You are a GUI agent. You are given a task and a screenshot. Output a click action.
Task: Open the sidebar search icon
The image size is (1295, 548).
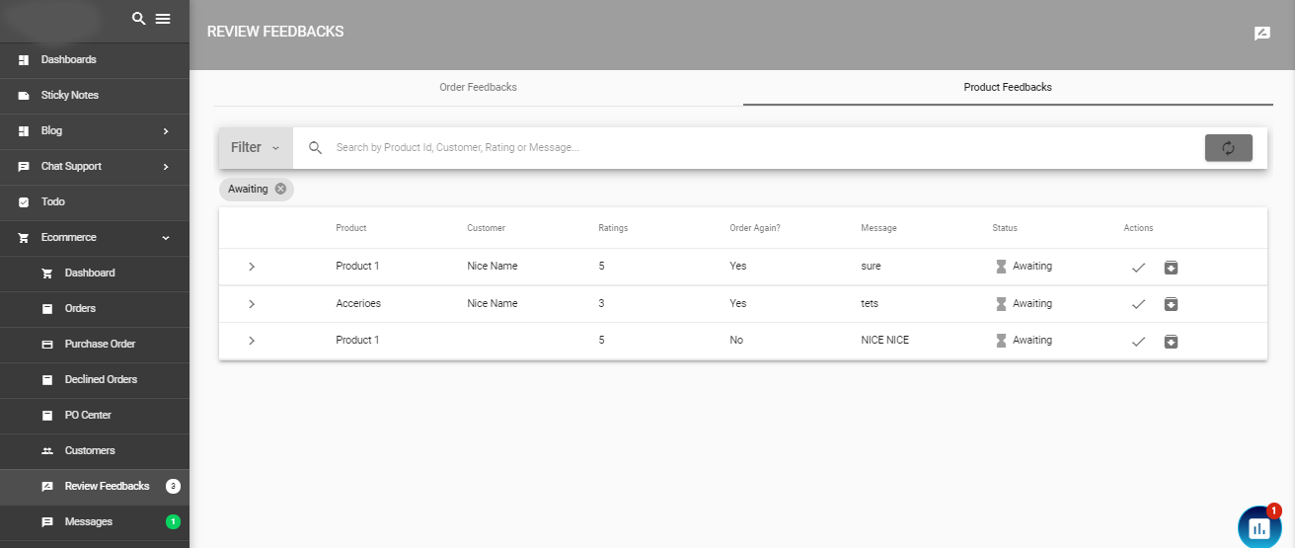point(138,19)
